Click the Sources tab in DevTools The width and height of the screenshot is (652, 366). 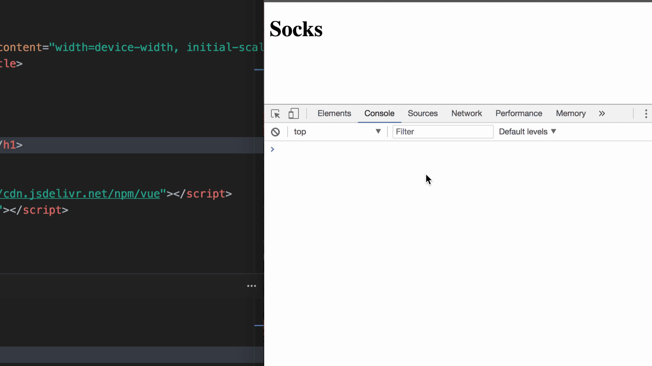click(x=422, y=113)
